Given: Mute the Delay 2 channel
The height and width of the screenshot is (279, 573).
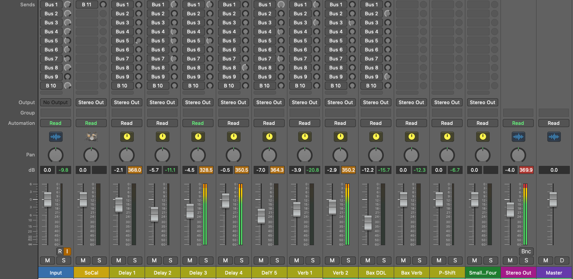Looking at the screenshot, I should tap(154, 261).
